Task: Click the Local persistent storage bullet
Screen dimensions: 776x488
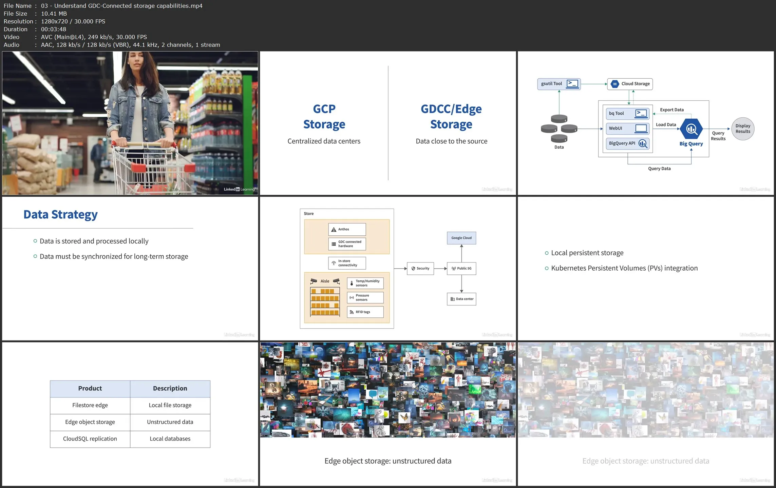Action: click(587, 253)
